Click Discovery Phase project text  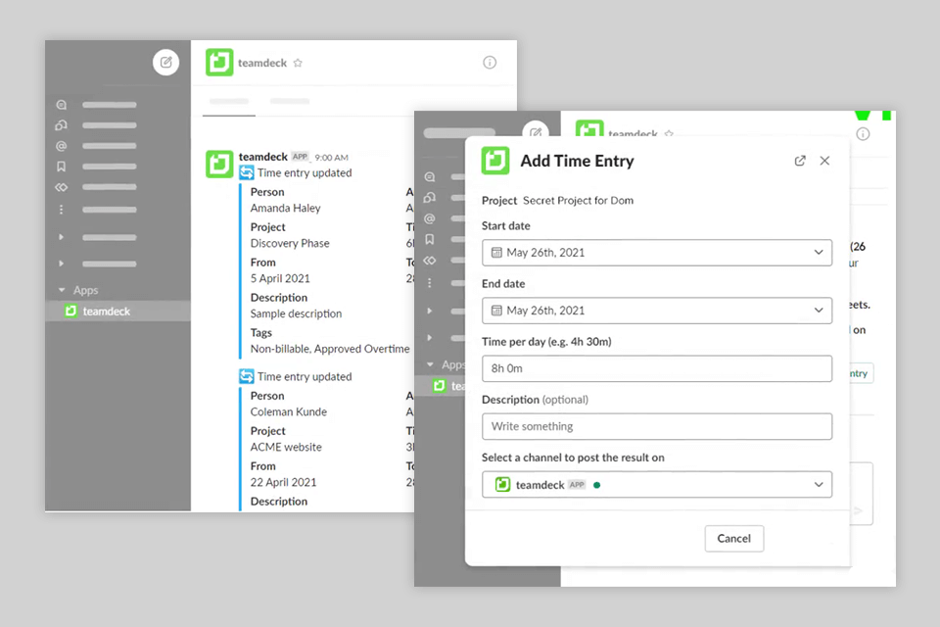coord(290,243)
